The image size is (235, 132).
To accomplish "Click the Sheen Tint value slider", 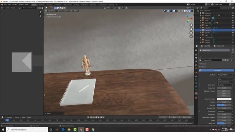I will coord(224,123).
